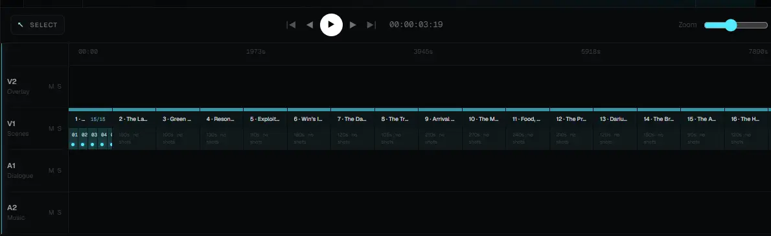Select shot 03 in scene 1
Screen dimensions: 771x236
(x=93, y=139)
